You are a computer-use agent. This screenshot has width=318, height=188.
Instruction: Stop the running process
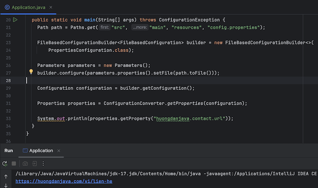pyautogui.click(x=14, y=164)
